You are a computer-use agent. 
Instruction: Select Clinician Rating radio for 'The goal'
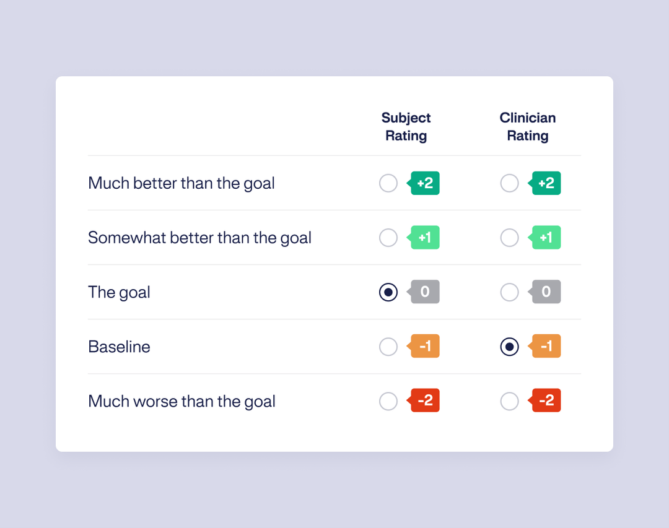(x=509, y=292)
